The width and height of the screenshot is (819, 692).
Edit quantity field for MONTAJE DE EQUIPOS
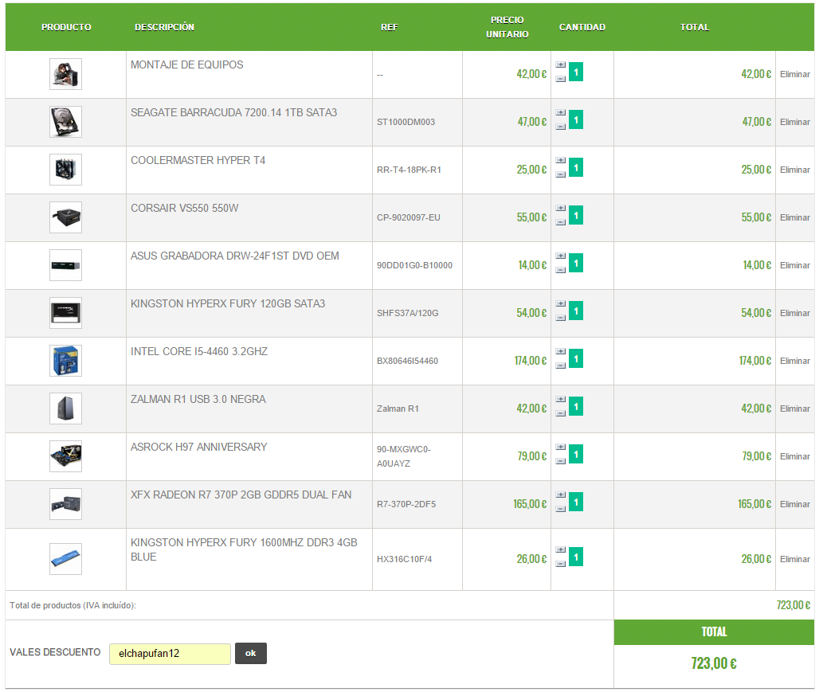[575, 72]
